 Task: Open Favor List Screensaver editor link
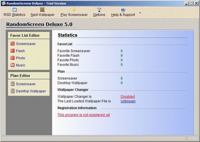coord(26,44)
